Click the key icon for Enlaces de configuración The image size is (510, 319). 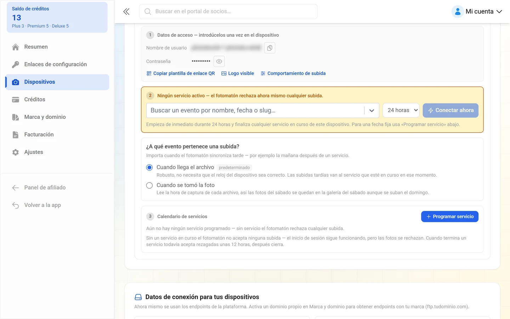pyautogui.click(x=16, y=65)
